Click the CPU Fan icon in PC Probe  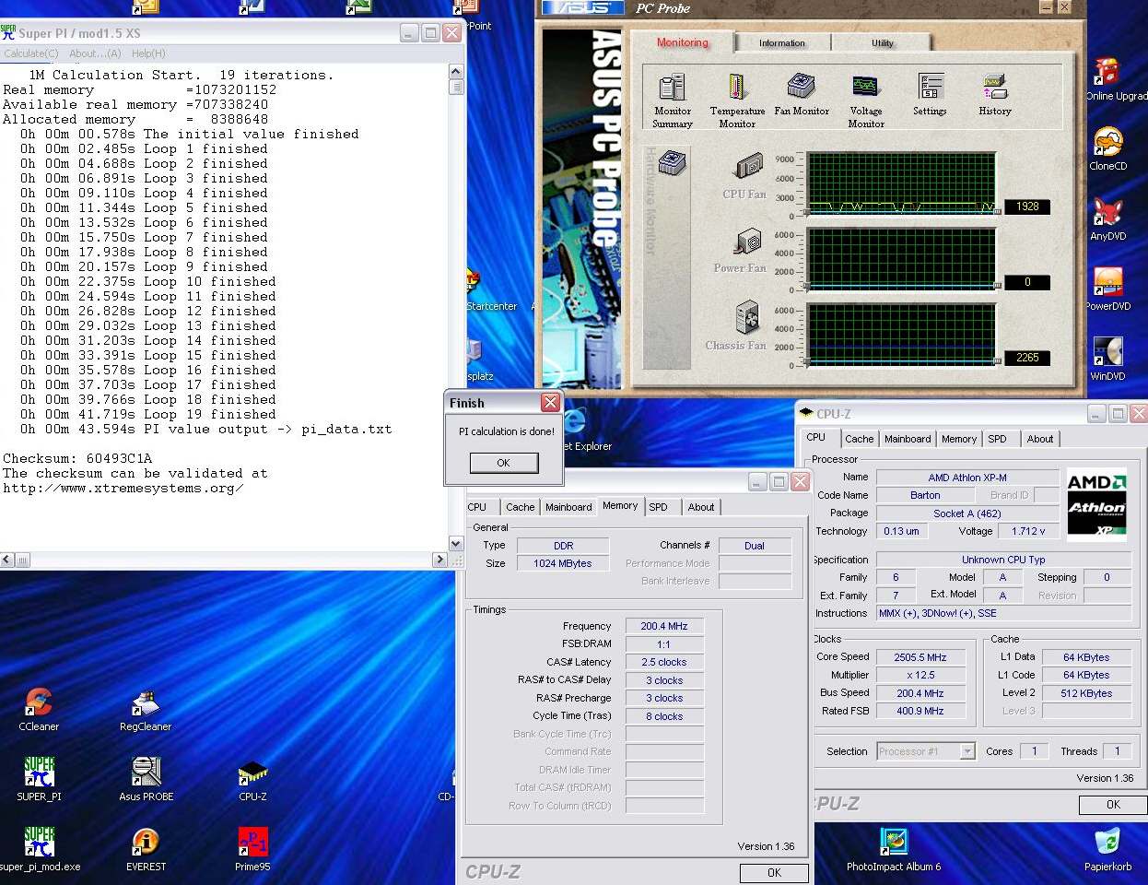(x=749, y=166)
